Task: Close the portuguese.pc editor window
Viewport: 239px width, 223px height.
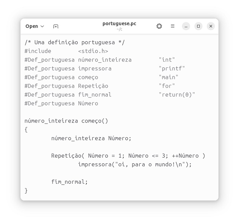Action: tap(211, 26)
